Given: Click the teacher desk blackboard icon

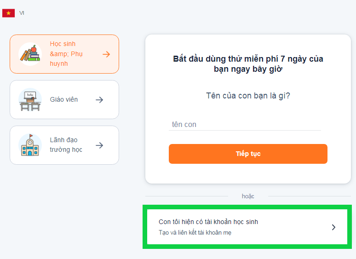Looking at the screenshot, I should 30,99.
